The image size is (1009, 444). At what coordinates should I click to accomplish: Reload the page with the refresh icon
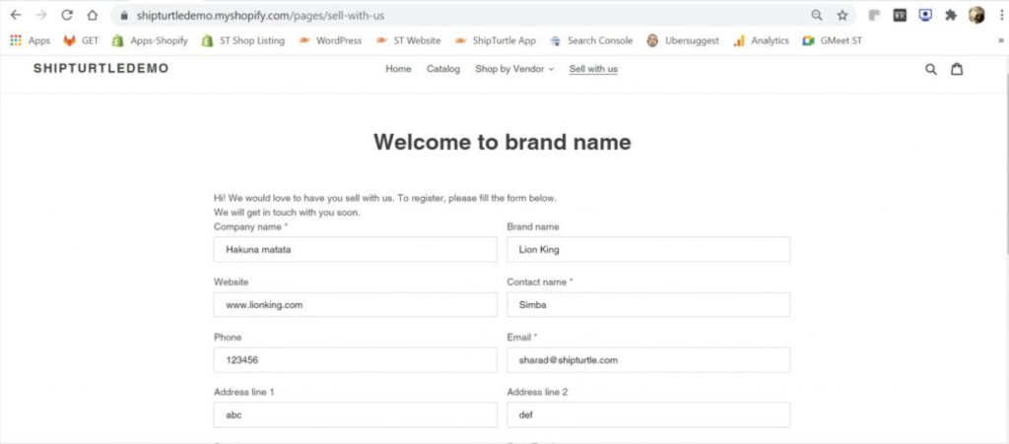(x=67, y=15)
